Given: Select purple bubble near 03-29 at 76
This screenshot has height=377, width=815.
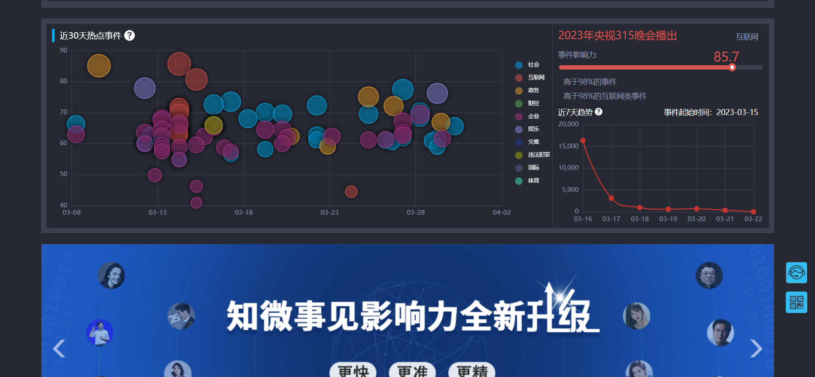Looking at the screenshot, I should coord(437,93).
